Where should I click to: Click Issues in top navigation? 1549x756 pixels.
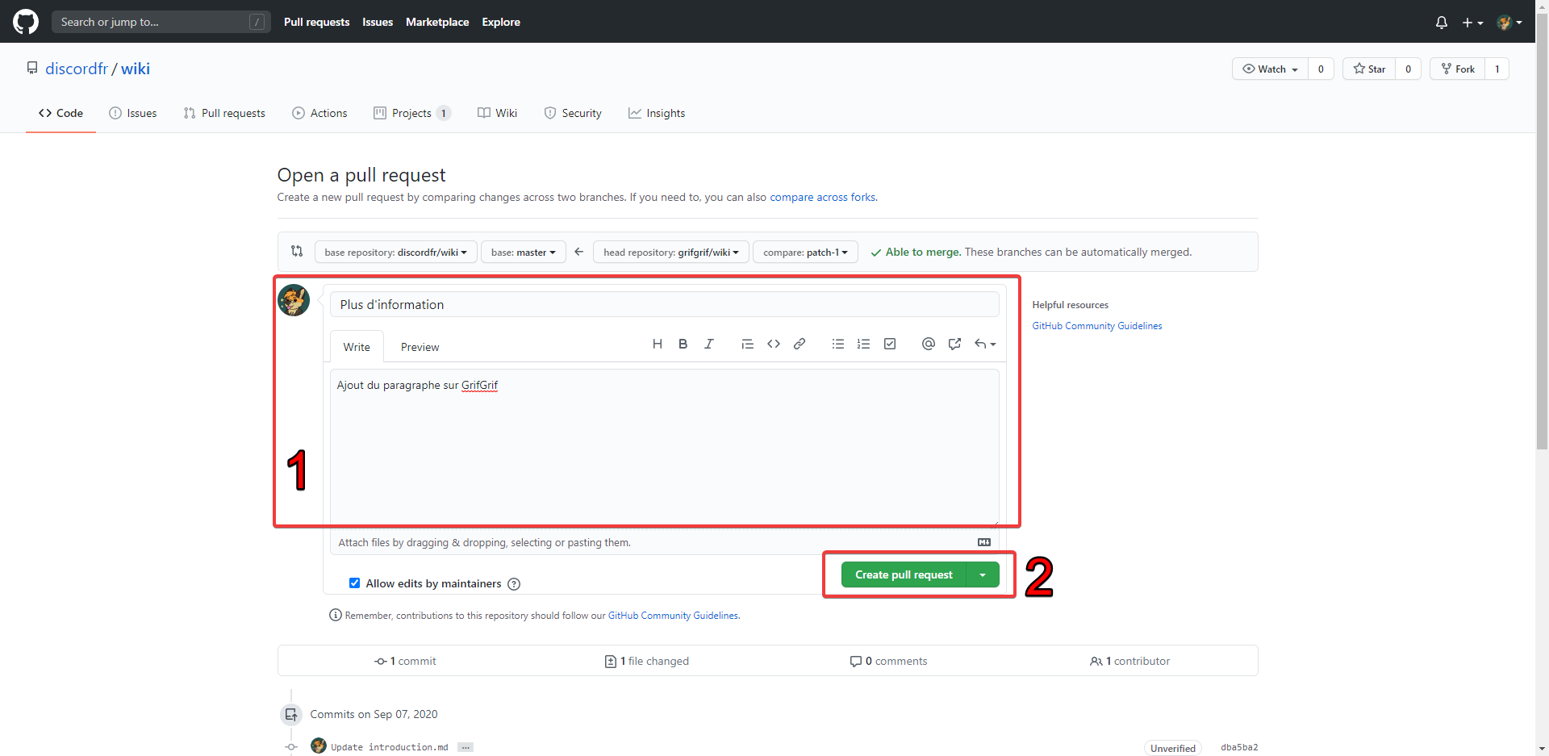pos(378,22)
